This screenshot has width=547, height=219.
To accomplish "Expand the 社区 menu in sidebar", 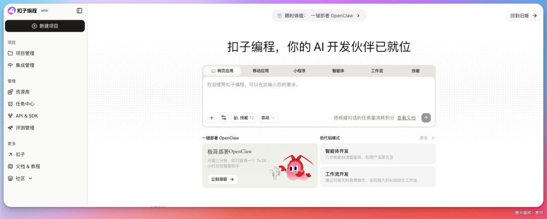I will pos(23,179).
